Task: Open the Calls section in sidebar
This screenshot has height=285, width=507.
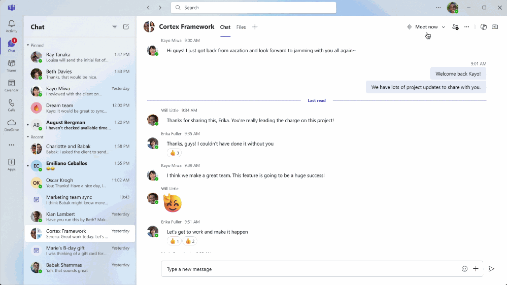Action: (x=11, y=105)
